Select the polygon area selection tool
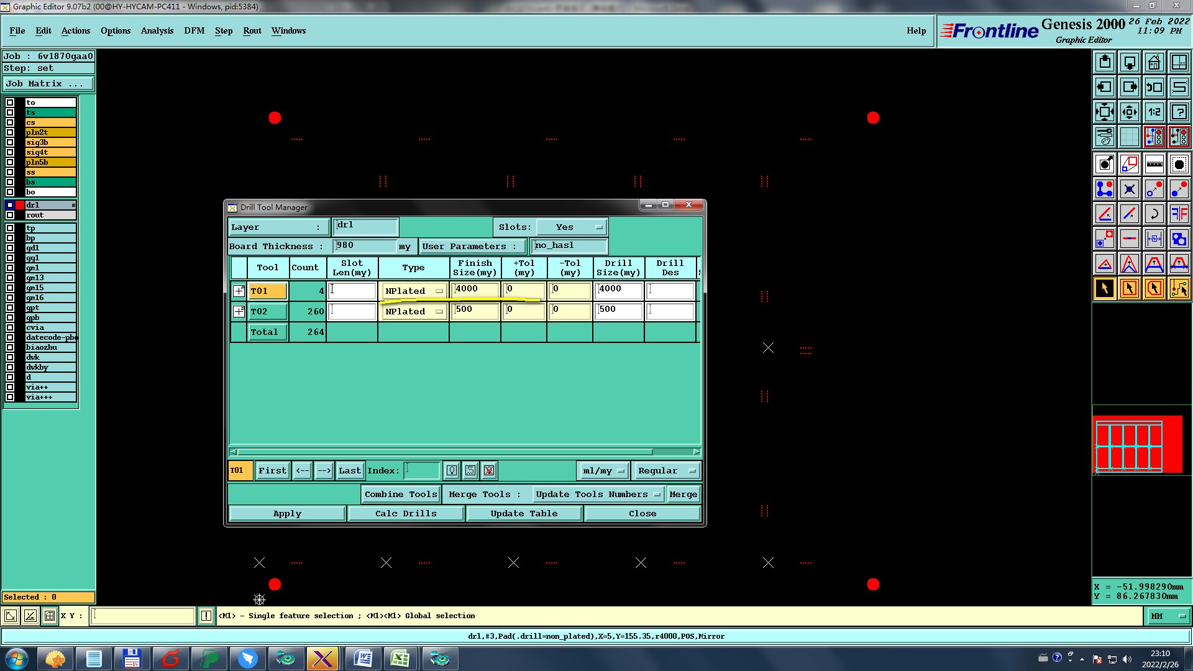 (x=1154, y=288)
